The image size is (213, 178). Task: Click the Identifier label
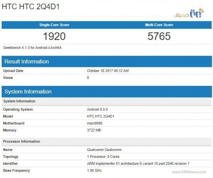10,164
